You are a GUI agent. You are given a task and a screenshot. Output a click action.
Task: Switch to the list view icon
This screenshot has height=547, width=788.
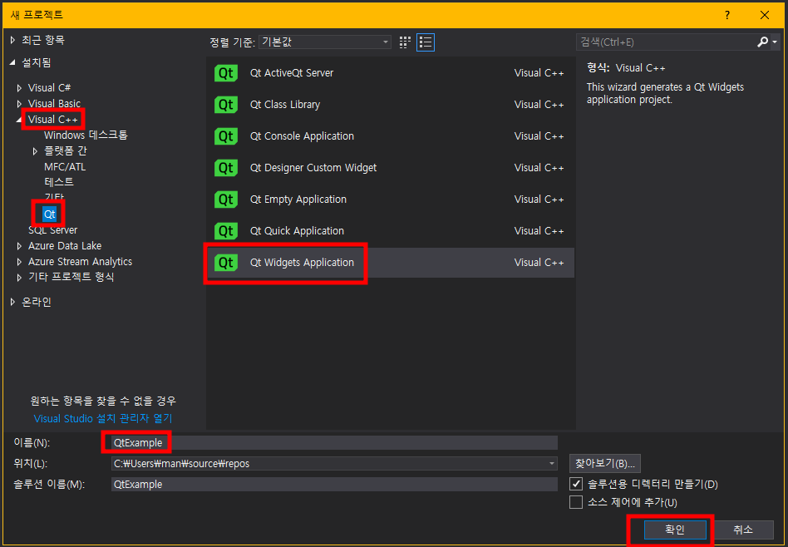(x=426, y=42)
